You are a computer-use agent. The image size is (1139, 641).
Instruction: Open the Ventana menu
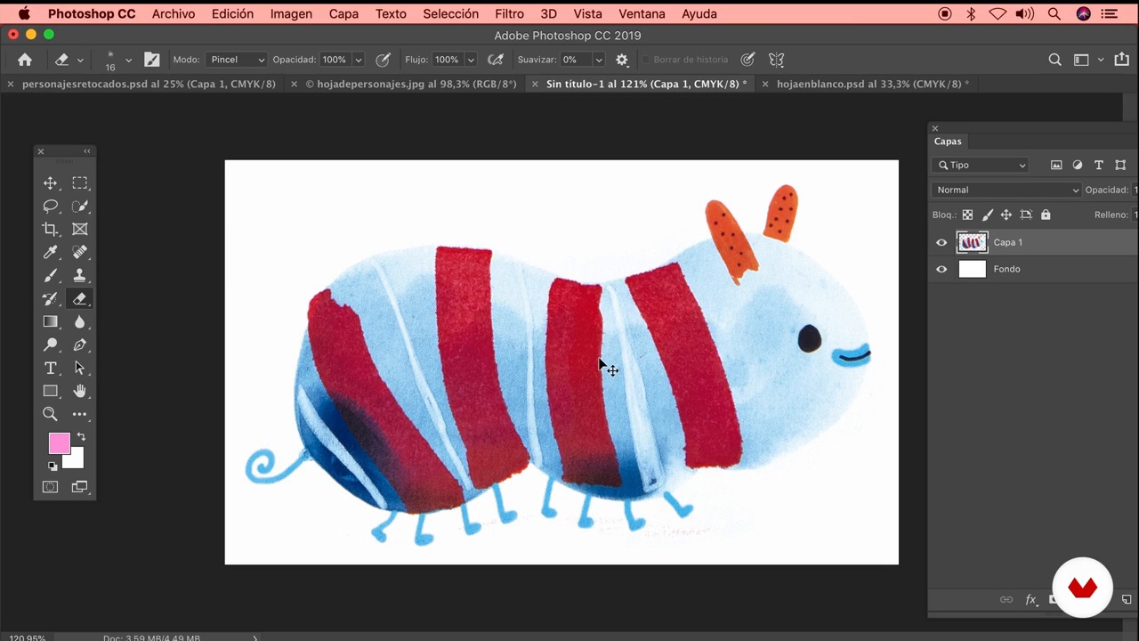pyautogui.click(x=642, y=13)
